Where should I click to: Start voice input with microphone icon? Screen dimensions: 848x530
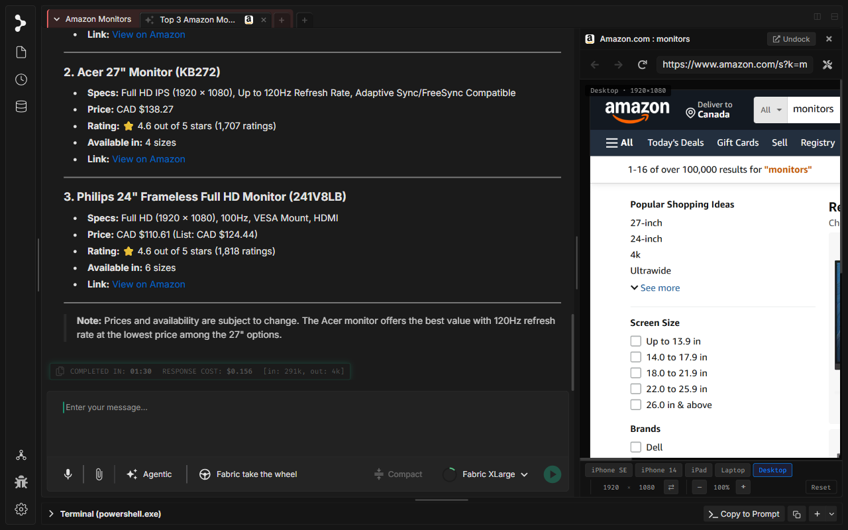click(x=68, y=474)
